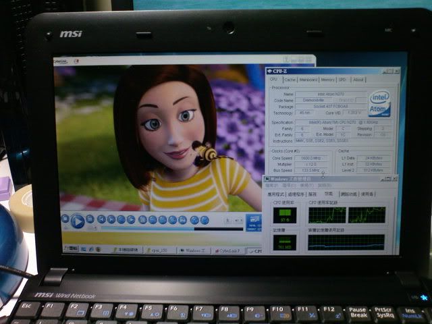Screen dimensions: 432x324
Task: Click the Specification field in CPU-Z
Action: [344, 122]
